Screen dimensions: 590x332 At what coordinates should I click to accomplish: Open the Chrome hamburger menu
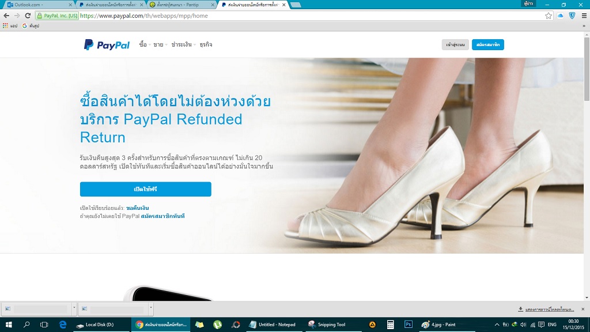pos(584,16)
